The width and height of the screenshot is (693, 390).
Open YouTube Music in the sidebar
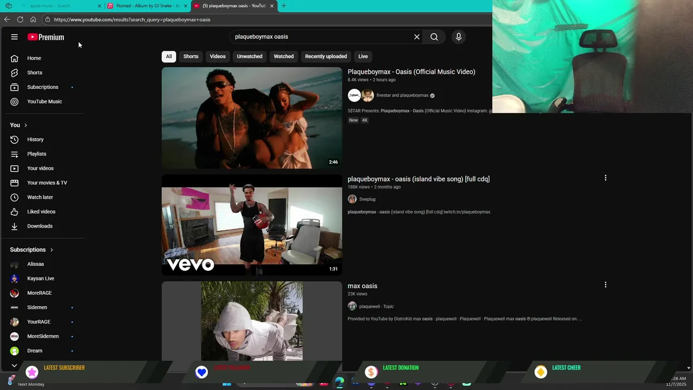point(45,101)
